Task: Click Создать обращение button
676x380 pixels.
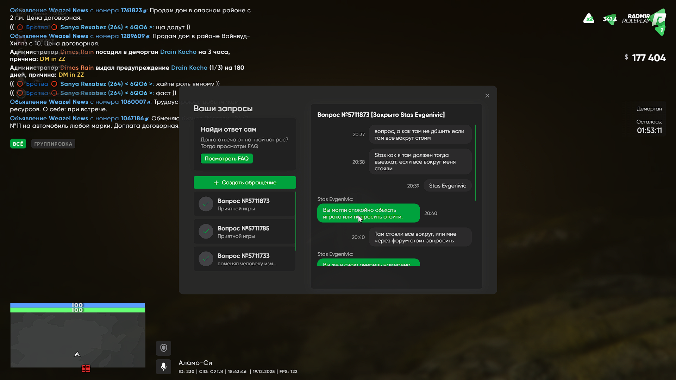Action: coord(245,183)
